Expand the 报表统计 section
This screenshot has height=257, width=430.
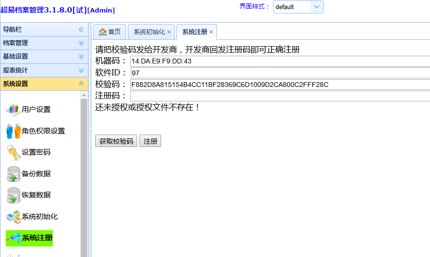81,70
